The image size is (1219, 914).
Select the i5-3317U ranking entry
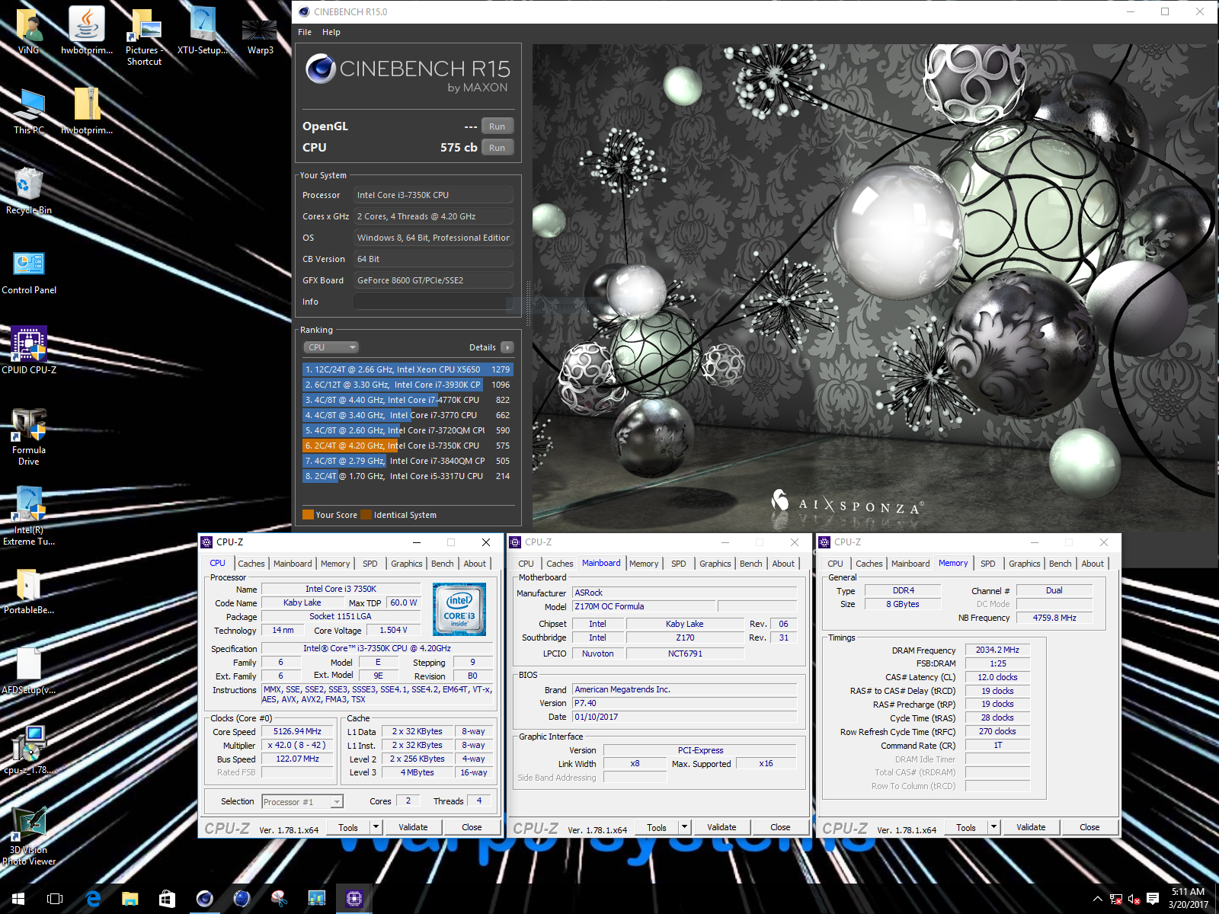(408, 476)
